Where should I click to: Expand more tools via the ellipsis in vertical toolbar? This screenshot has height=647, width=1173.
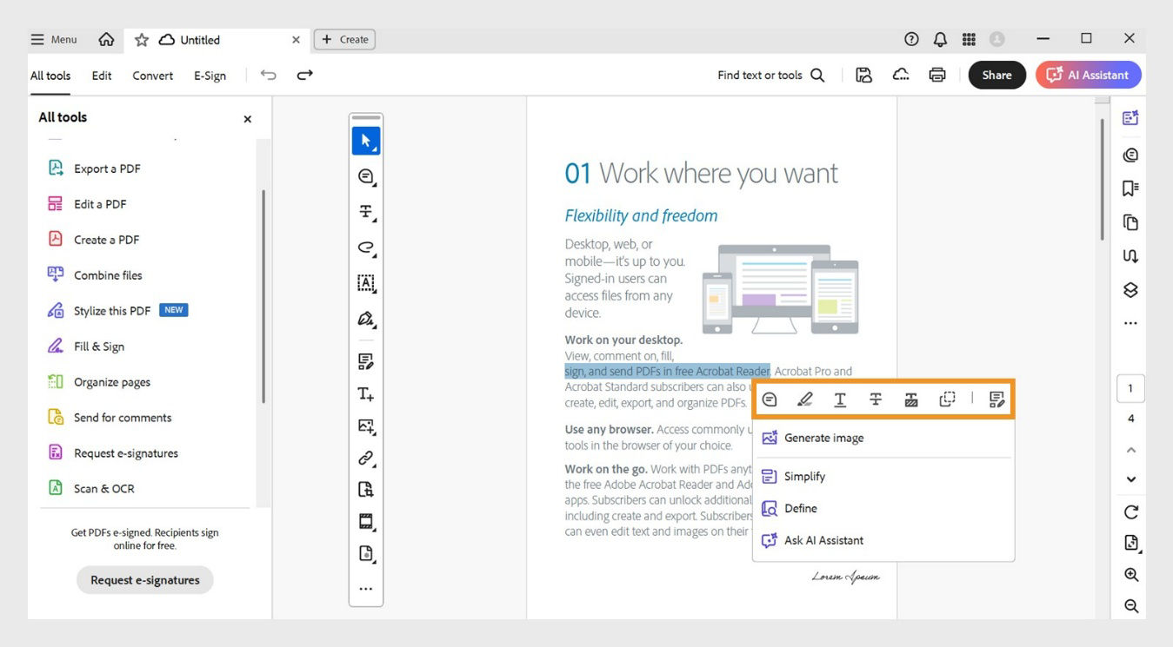pos(365,588)
